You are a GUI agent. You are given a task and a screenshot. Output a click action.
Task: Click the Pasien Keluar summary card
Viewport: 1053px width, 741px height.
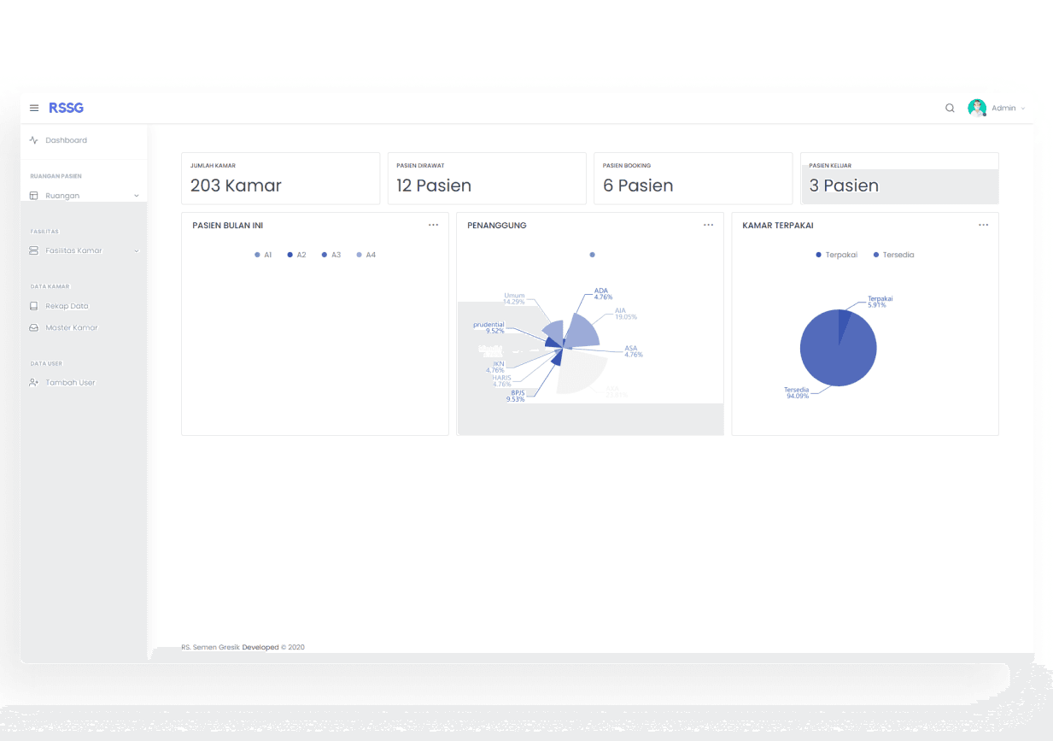point(899,179)
